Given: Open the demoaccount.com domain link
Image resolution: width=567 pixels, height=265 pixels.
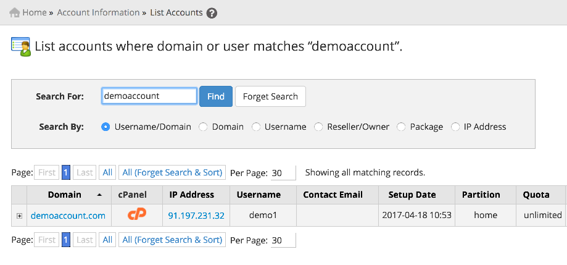Looking at the screenshot, I should point(68,216).
